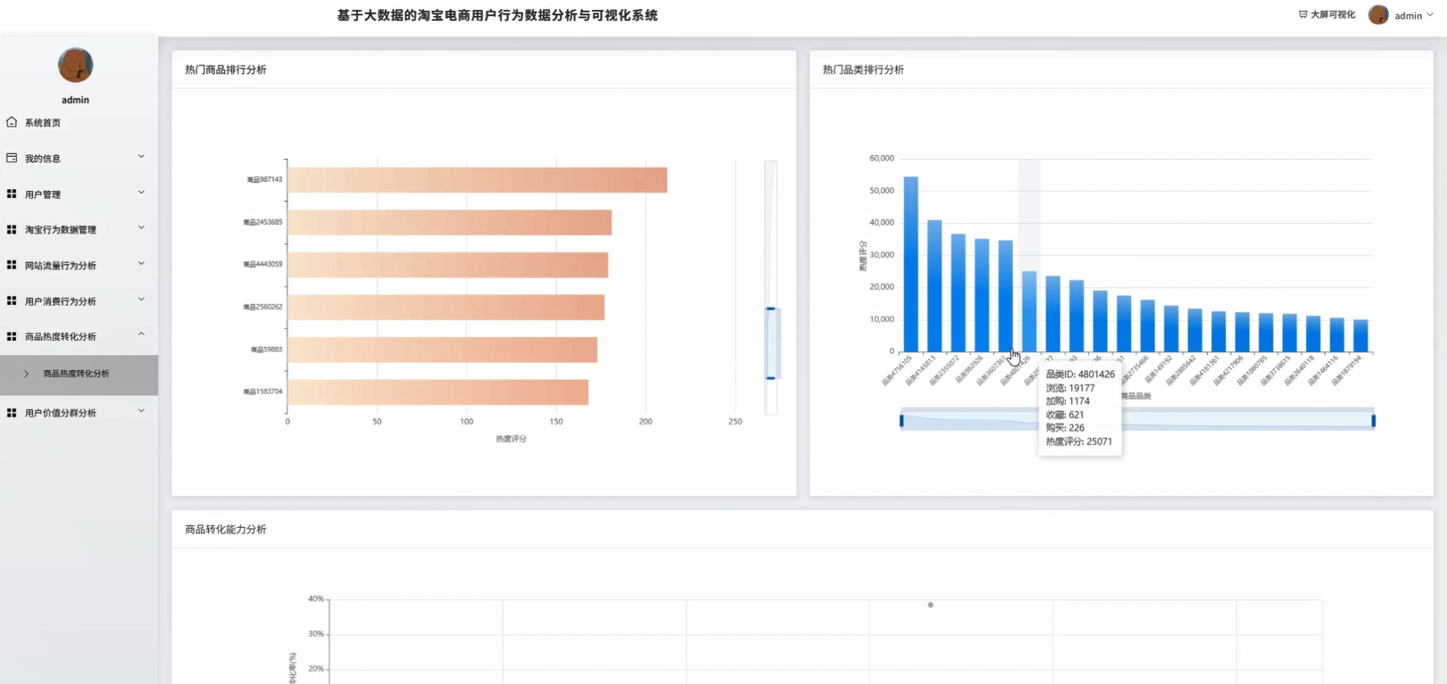1447x684 pixels.
Task: Click the 品类ID: 4801426 tooltip text
Action: 1079,375
